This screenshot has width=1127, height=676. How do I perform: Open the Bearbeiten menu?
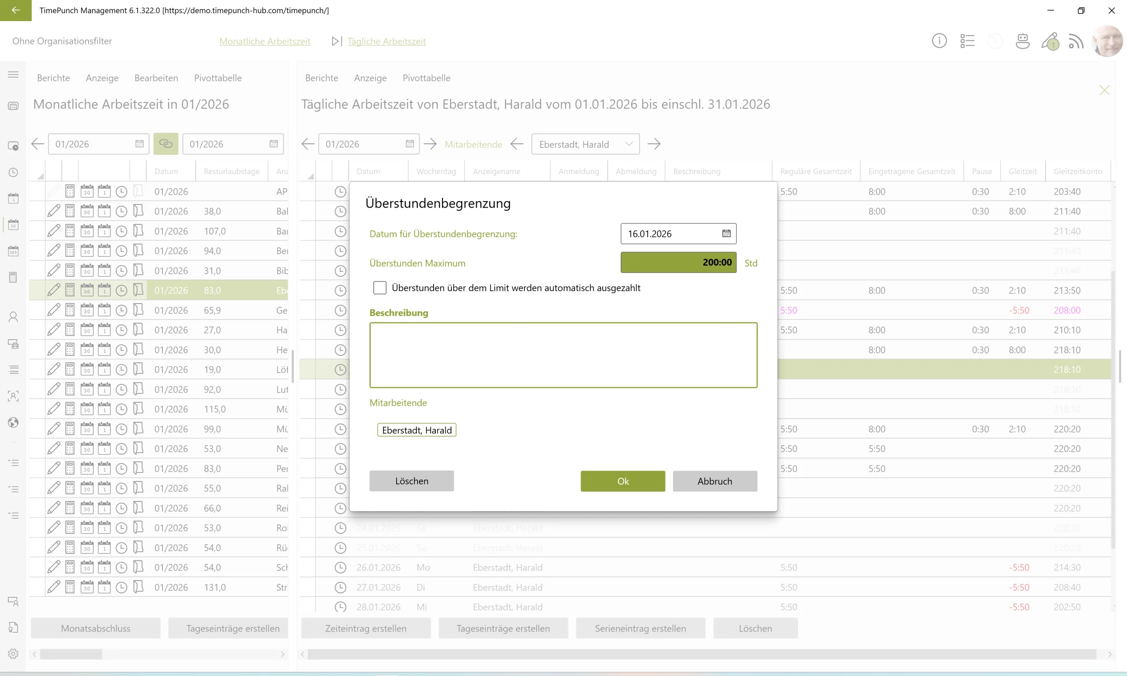coord(156,78)
